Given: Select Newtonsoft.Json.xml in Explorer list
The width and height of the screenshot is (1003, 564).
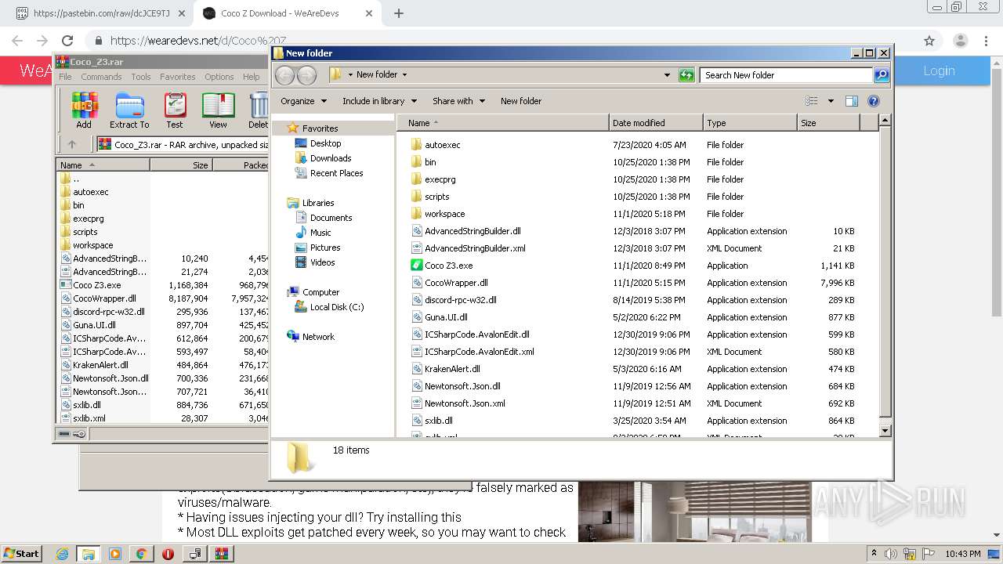Looking at the screenshot, I should click(465, 403).
